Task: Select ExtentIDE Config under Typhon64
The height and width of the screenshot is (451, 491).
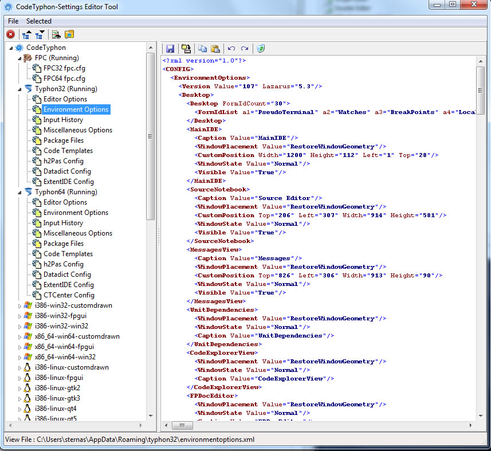Action: pos(69,285)
